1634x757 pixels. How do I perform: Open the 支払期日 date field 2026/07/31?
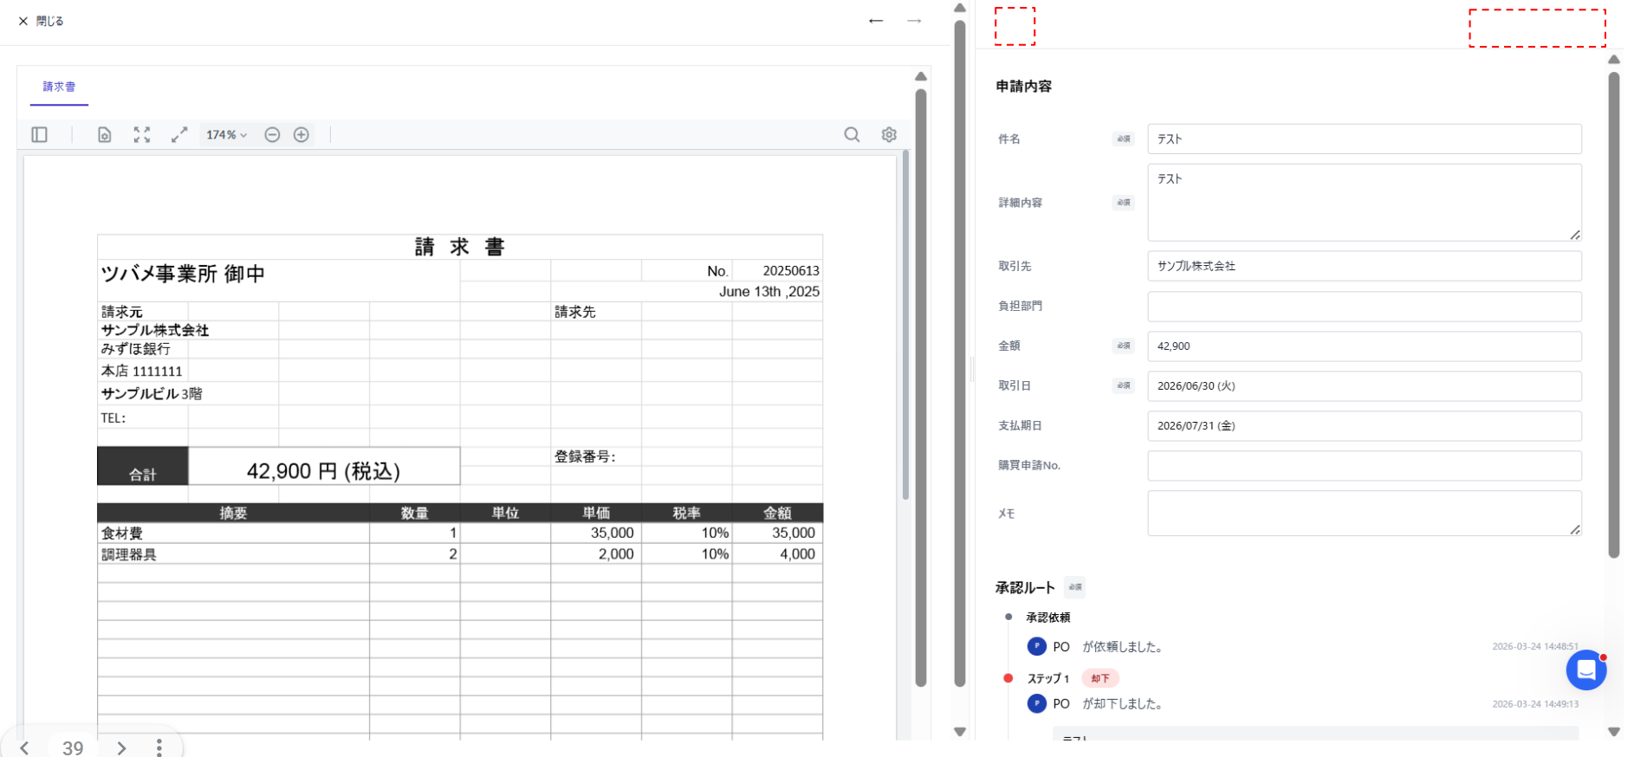(x=1364, y=425)
